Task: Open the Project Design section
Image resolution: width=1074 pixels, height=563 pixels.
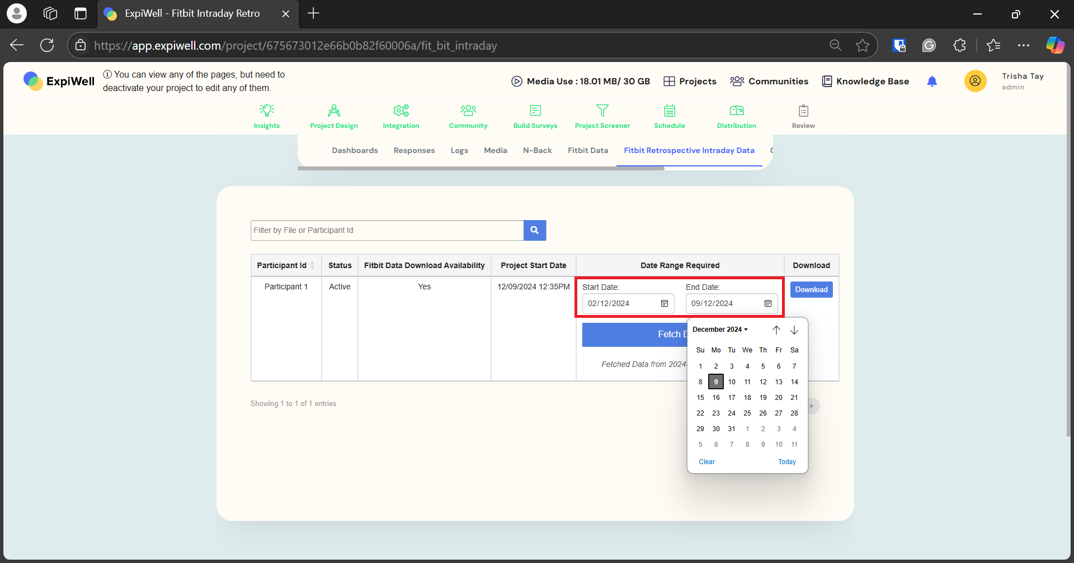Action: pos(334,117)
